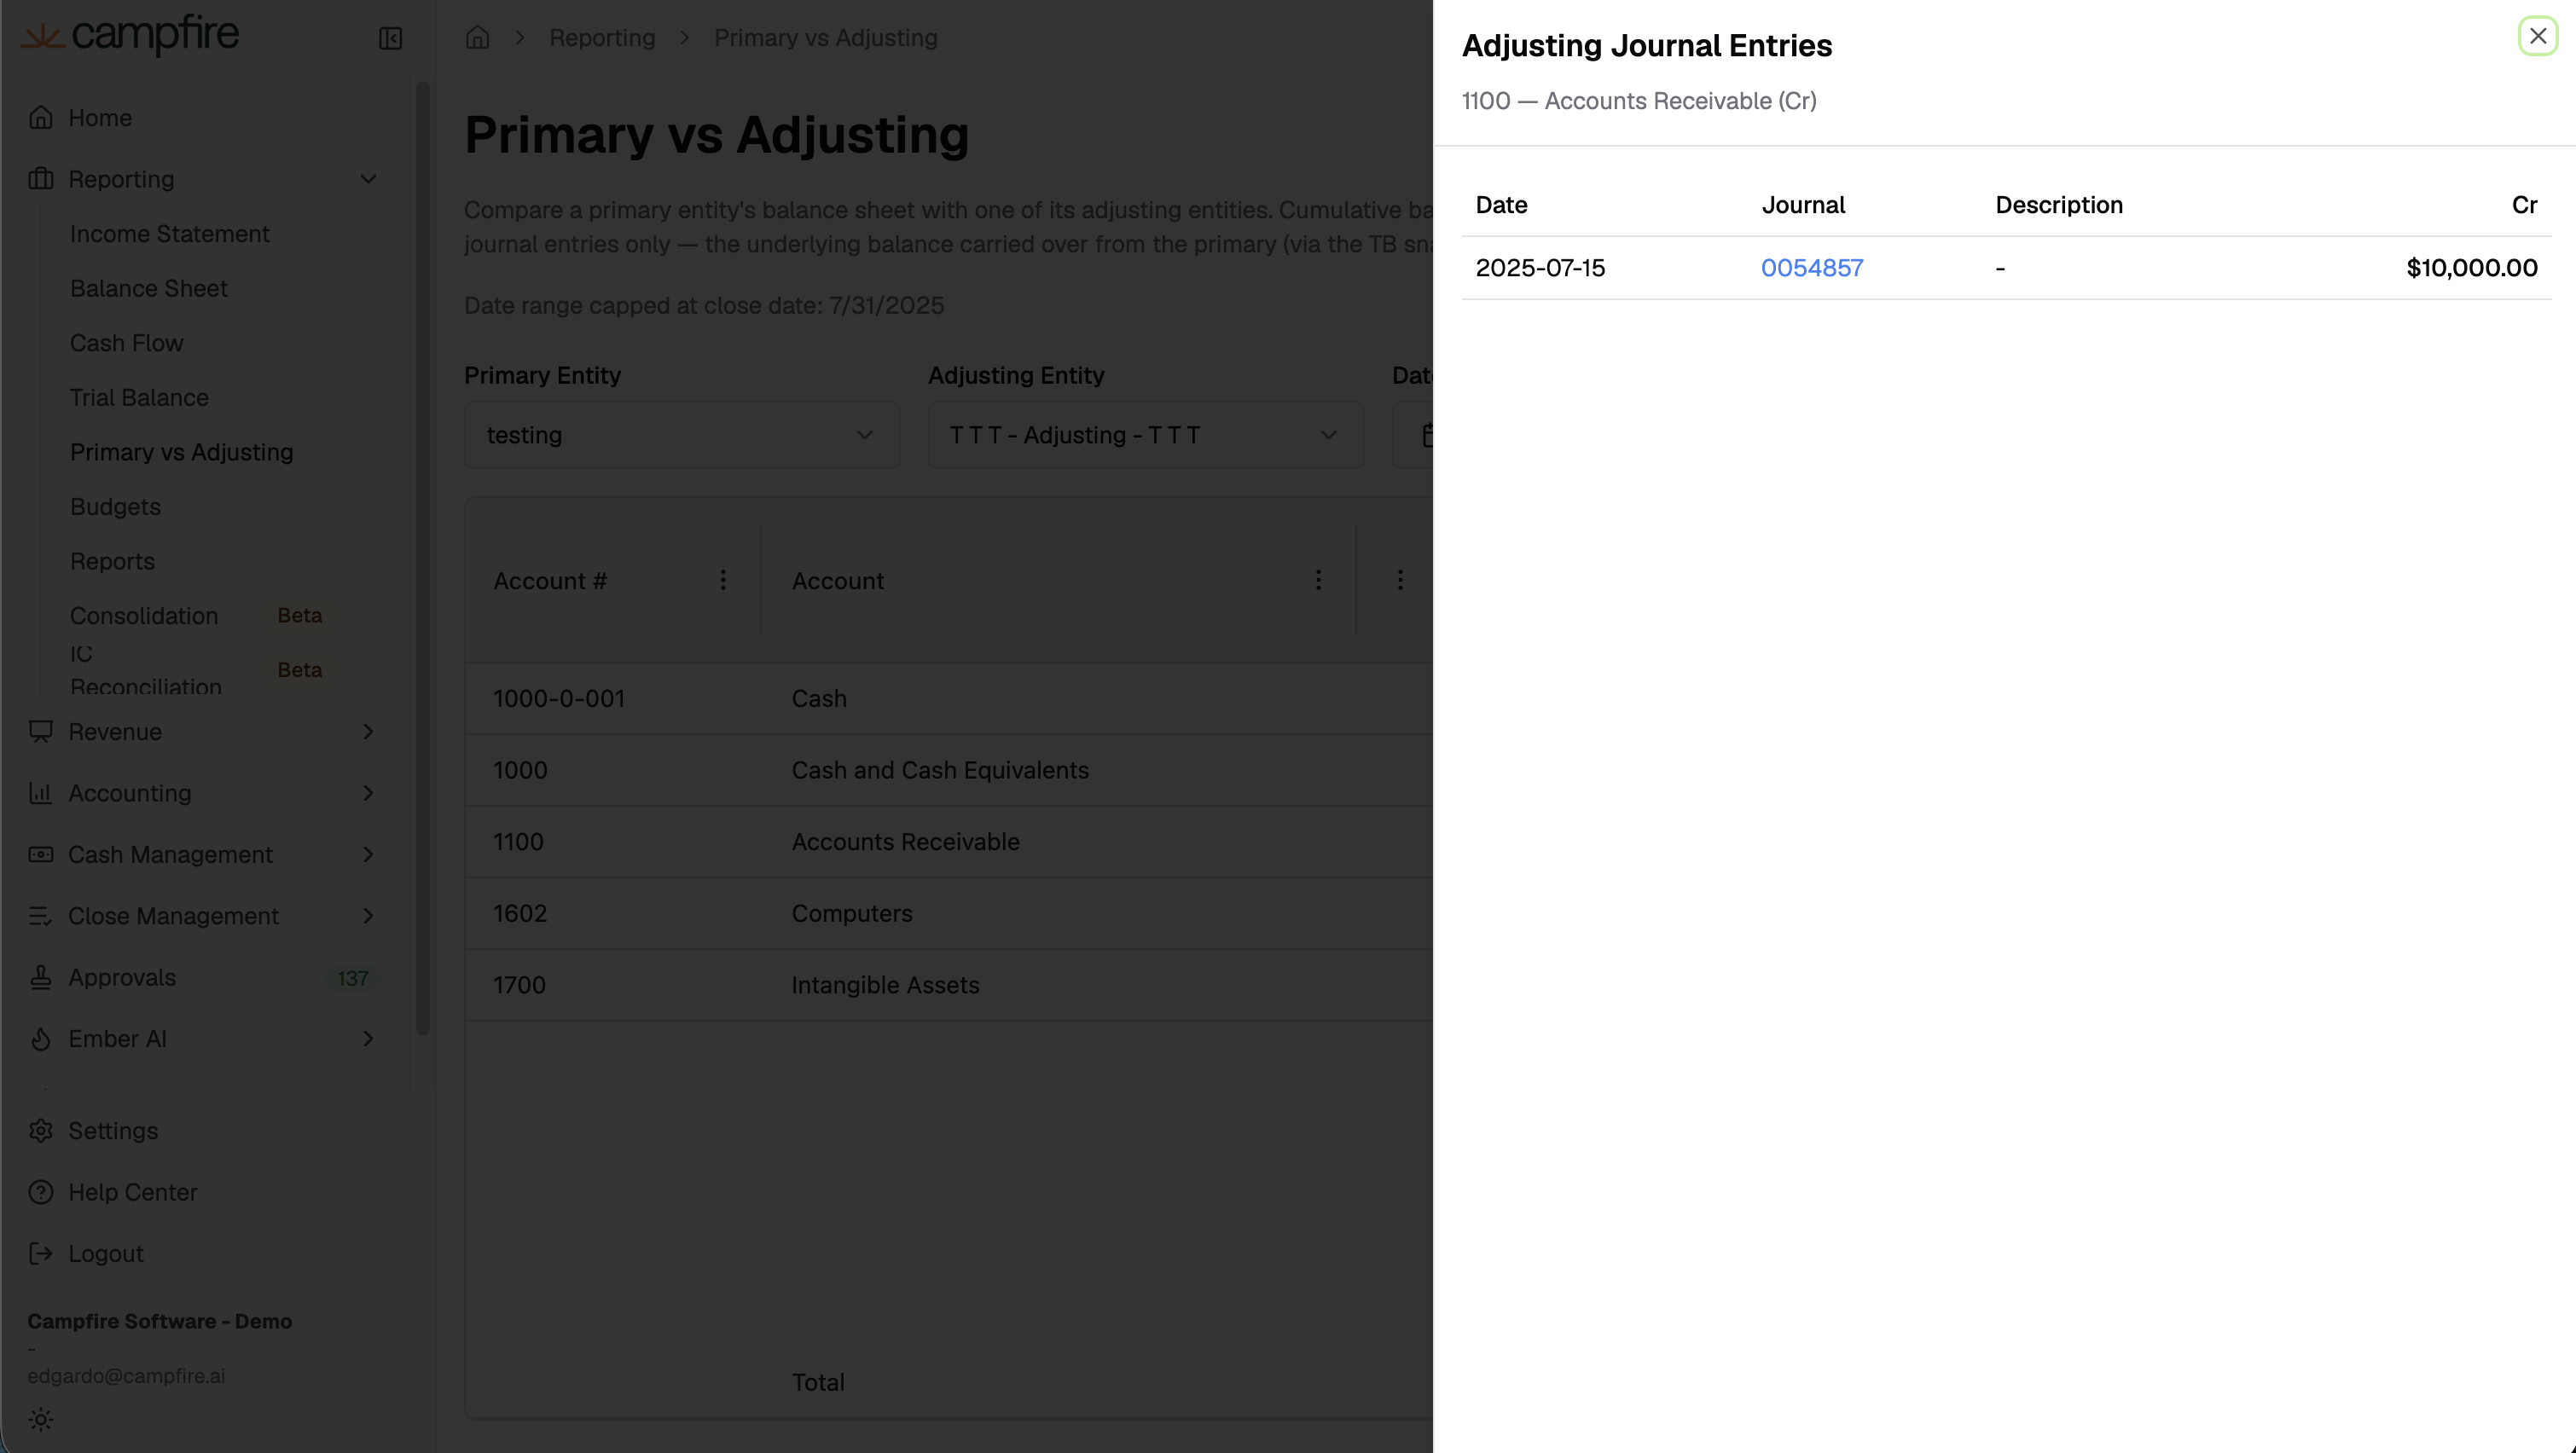Click the Accounting bar chart icon
The image size is (2576, 1453).
click(x=41, y=793)
